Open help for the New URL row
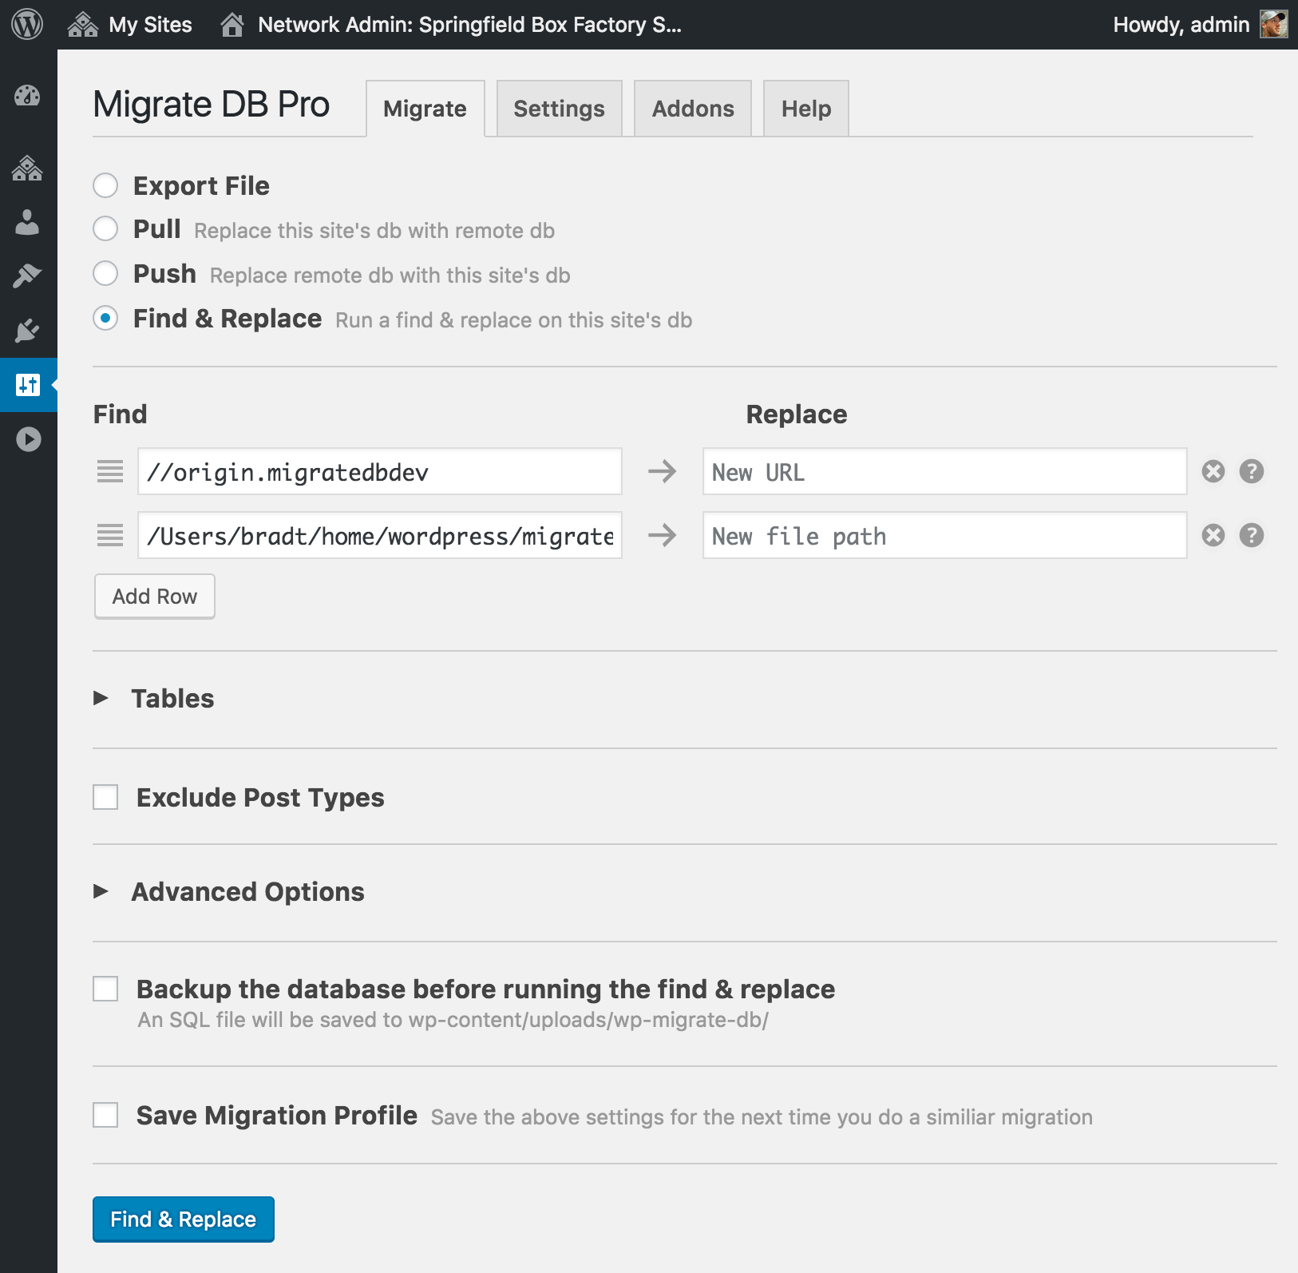Image resolution: width=1298 pixels, height=1273 pixels. (1252, 471)
